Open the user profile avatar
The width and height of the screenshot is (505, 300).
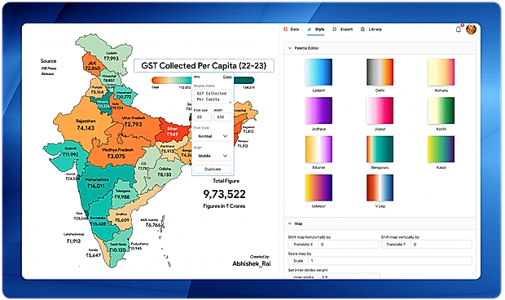point(471,29)
